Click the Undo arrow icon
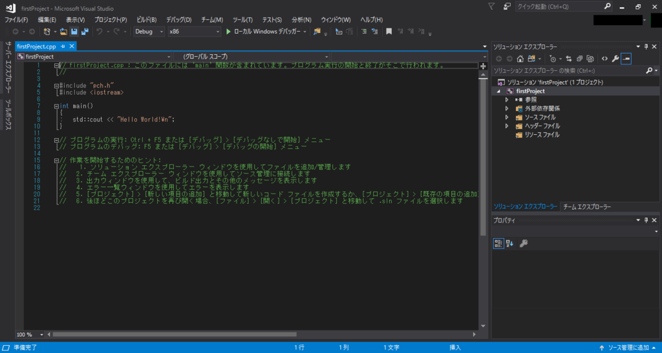The height and width of the screenshot is (353, 662). tap(99, 32)
